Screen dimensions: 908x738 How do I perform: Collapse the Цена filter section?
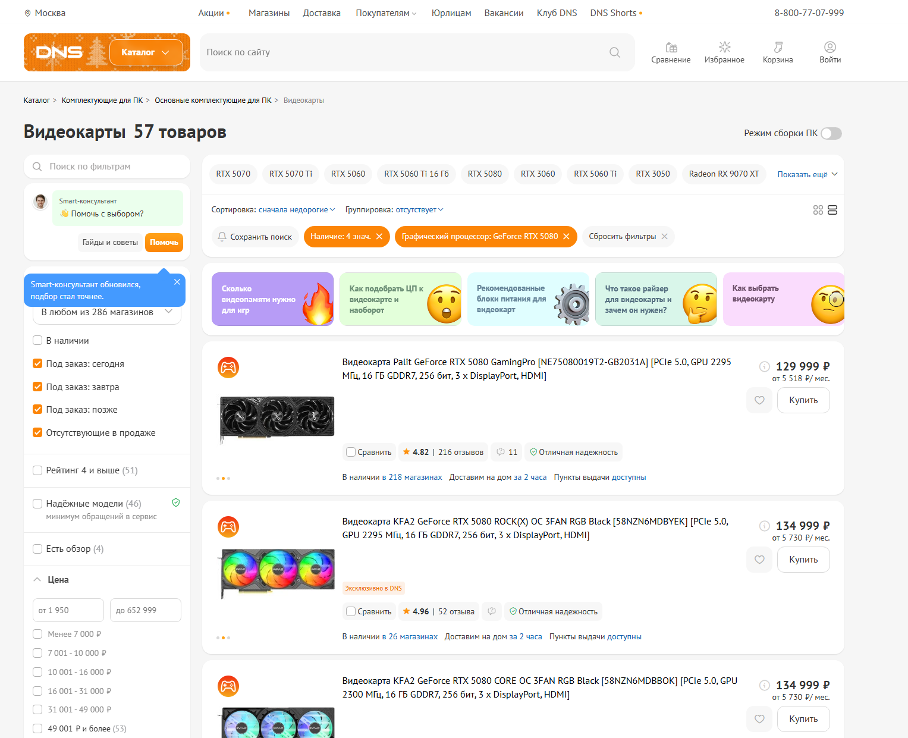(51, 580)
